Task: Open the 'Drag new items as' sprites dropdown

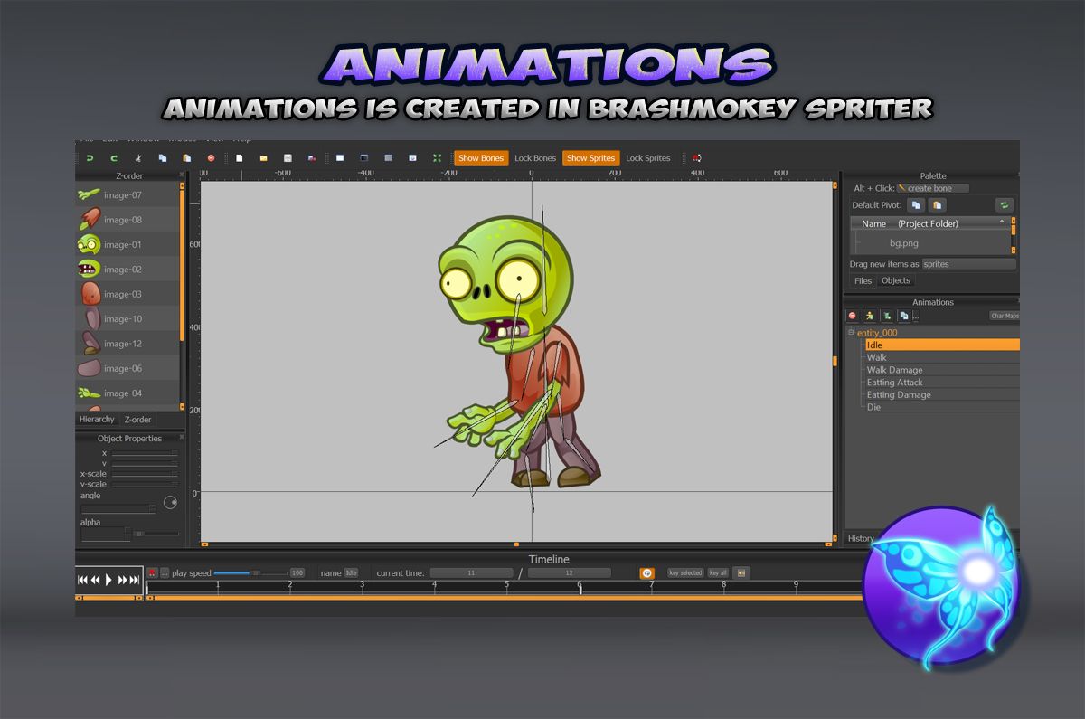Action: coord(968,264)
